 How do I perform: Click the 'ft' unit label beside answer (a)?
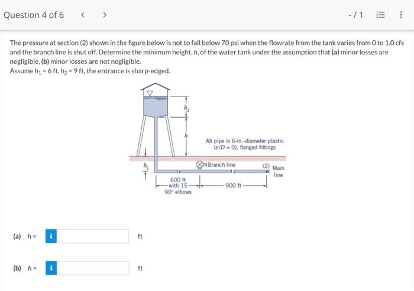[x=140, y=237]
